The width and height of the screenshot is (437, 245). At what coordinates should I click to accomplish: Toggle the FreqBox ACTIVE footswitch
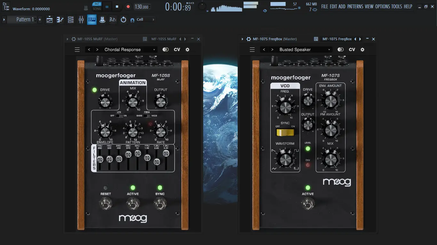pyautogui.click(x=308, y=203)
